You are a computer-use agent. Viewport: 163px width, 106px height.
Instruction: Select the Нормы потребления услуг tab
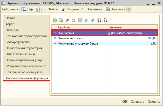26,60
